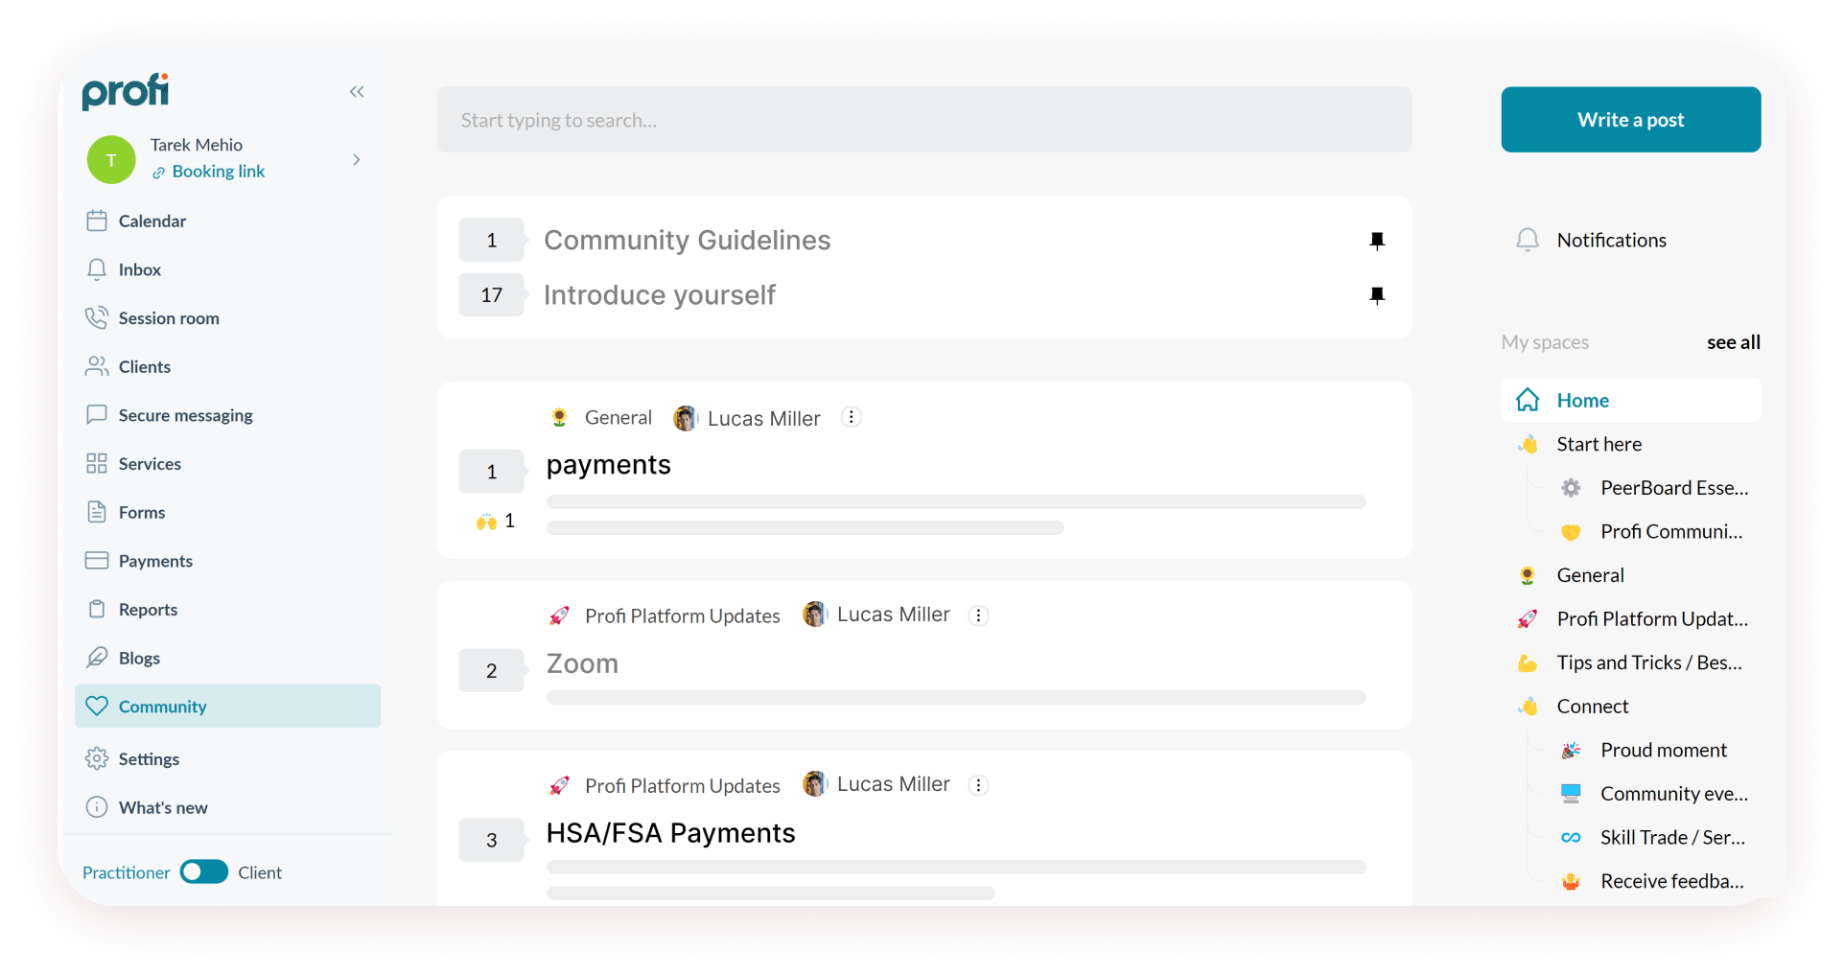Click the see all spaces link
The image size is (1844, 975).
click(1733, 342)
